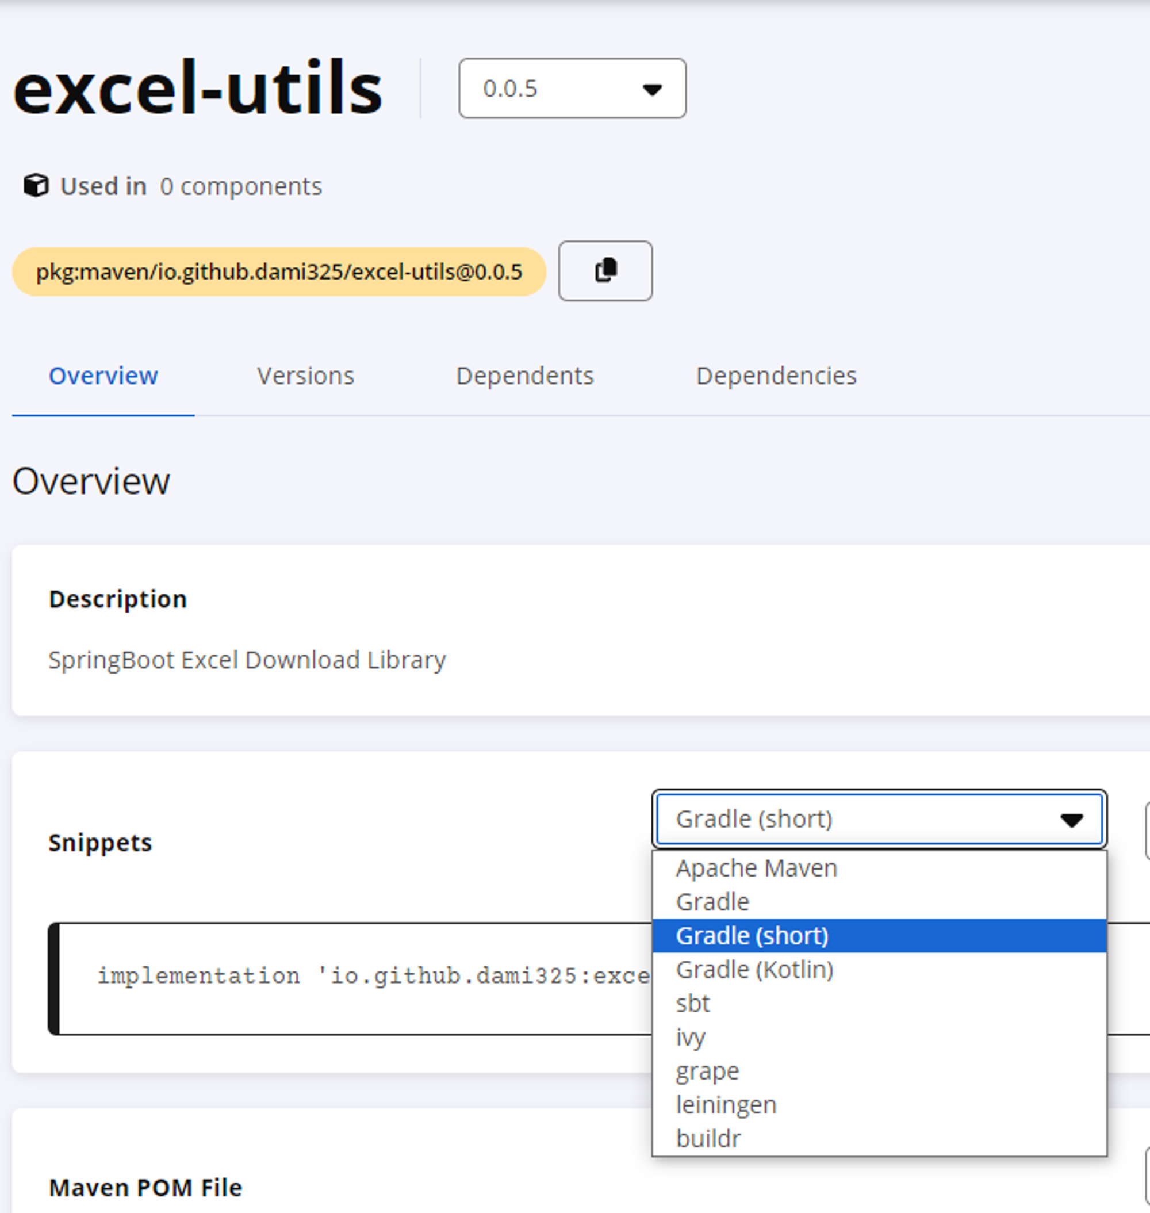Choose grape snippet format
Image resolution: width=1150 pixels, height=1213 pixels.
[879, 1071]
